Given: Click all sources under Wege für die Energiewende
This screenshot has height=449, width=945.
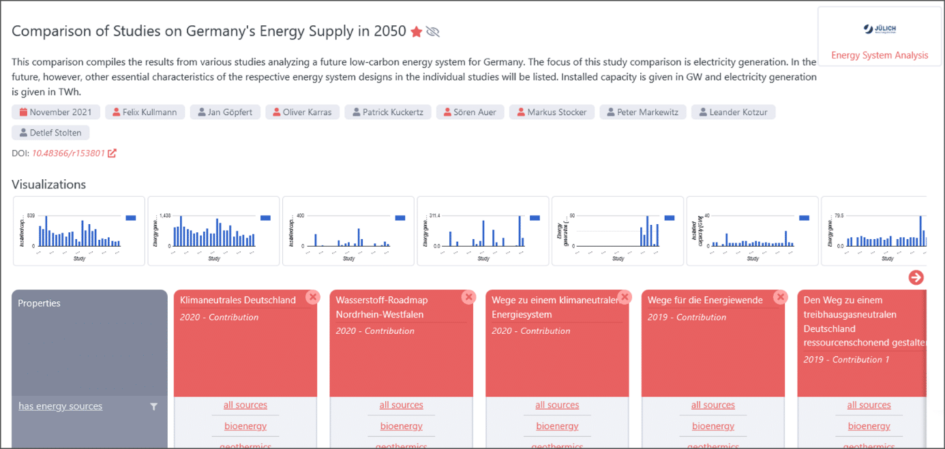Looking at the screenshot, I should pos(713,405).
